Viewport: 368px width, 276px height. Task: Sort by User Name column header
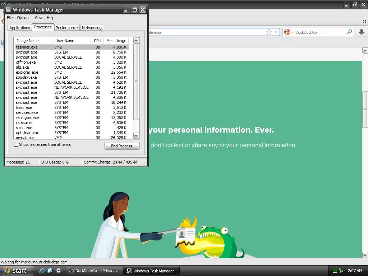point(72,41)
